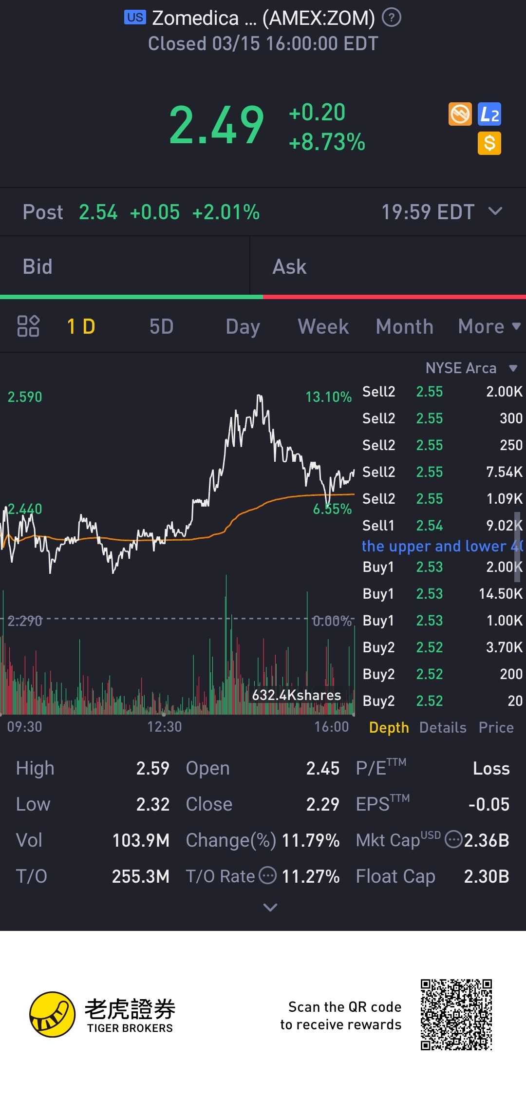Select the Sell2 row with 2.00K
The image size is (526, 1099).
click(x=442, y=391)
